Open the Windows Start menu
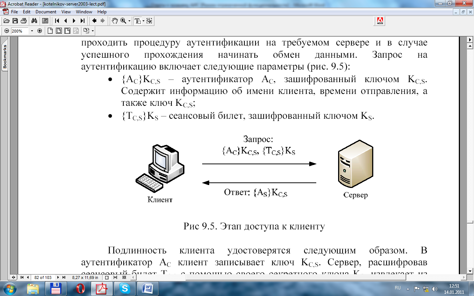The image size is (474, 296). coord(10,289)
